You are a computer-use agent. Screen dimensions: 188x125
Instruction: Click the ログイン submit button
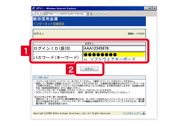89,69
